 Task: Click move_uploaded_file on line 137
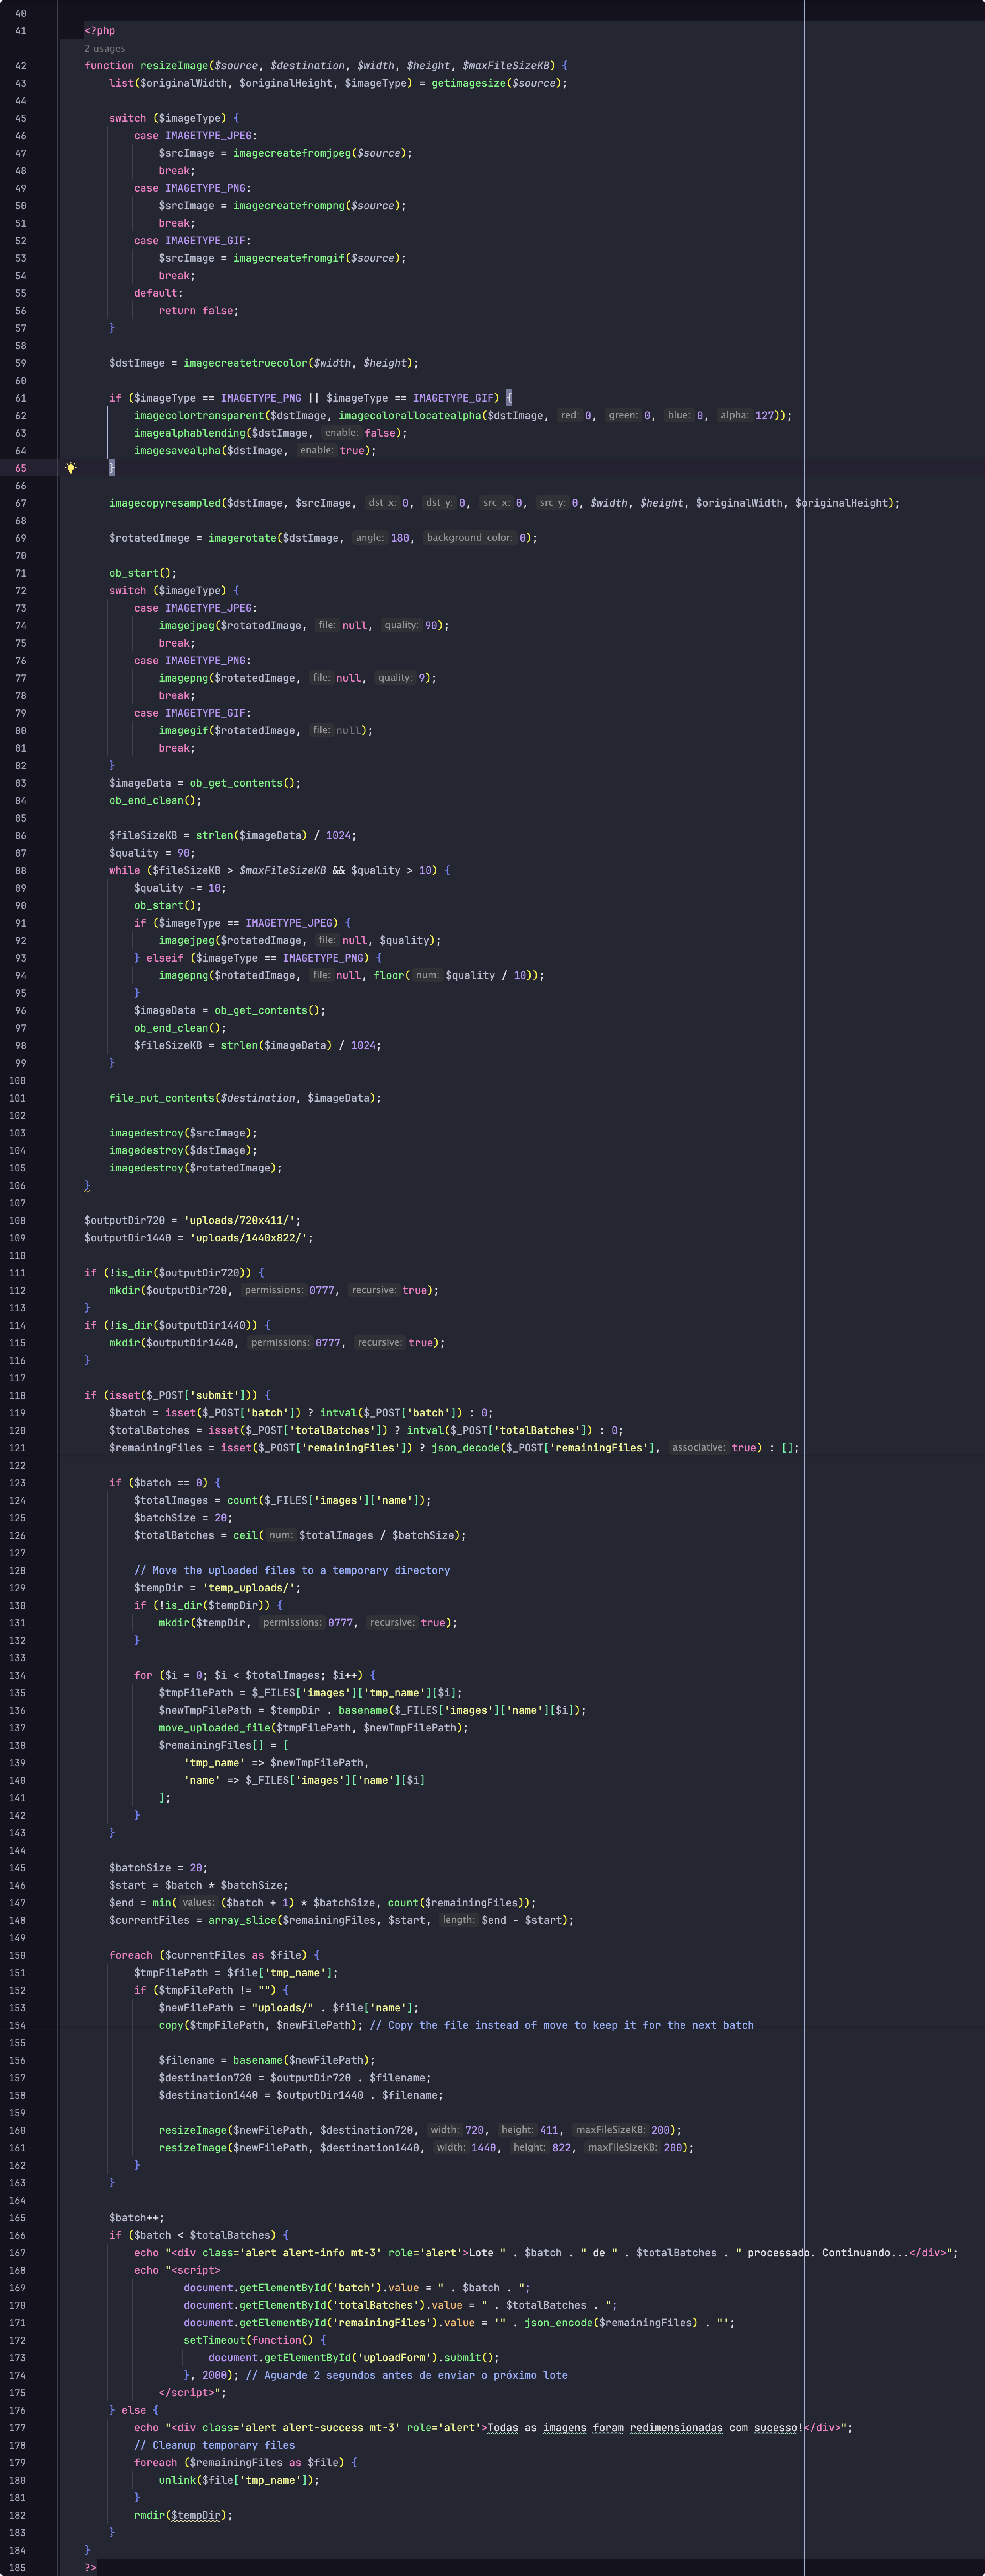[x=214, y=1728]
